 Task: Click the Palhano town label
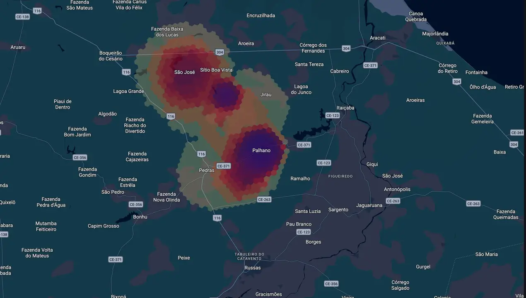pos(261,151)
